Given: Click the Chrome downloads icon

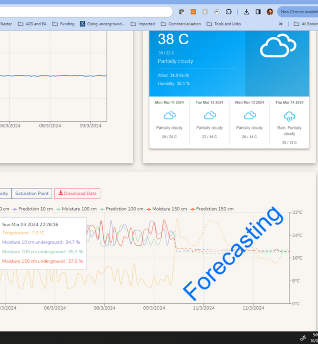Looking at the screenshot, I should coord(246,12).
